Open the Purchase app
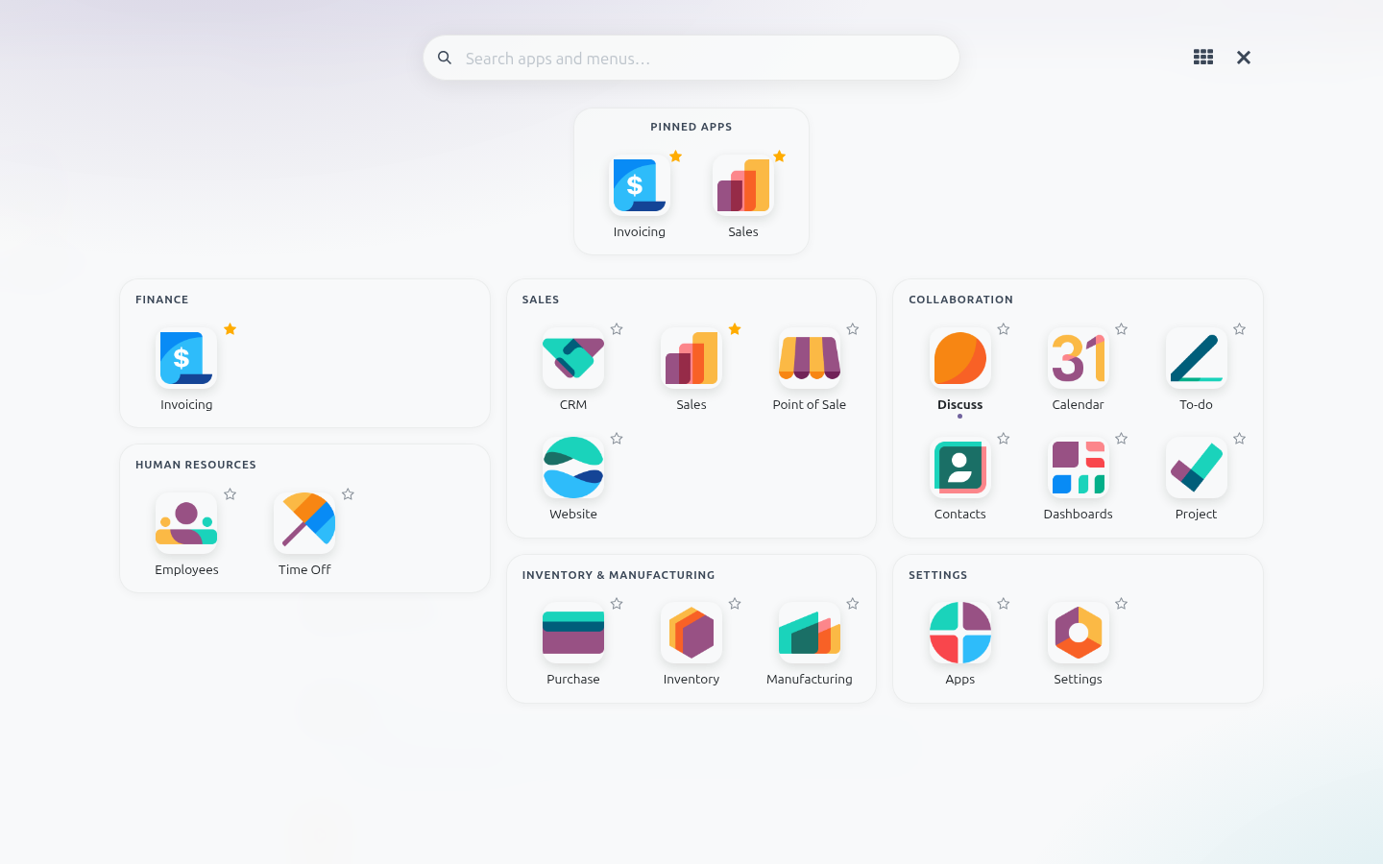1383x864 pixels. [573, 633]
